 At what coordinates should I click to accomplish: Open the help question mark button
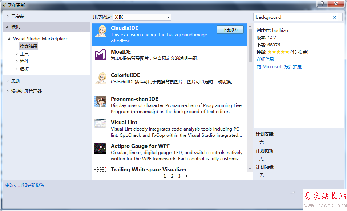tap(322, 4)
